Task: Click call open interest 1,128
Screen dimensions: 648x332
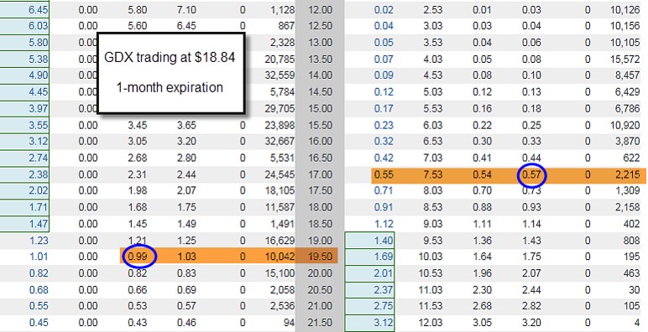Action: click(x=283, y=9)
